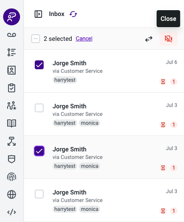This screenshot has width=184, height=222.
Task: Open the globe icon in sidebar
Action: (x=12, y=194)
